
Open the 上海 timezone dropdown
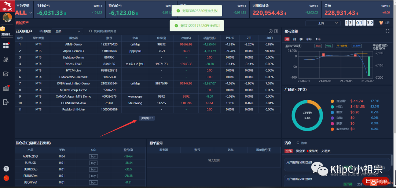click(323, 23)
